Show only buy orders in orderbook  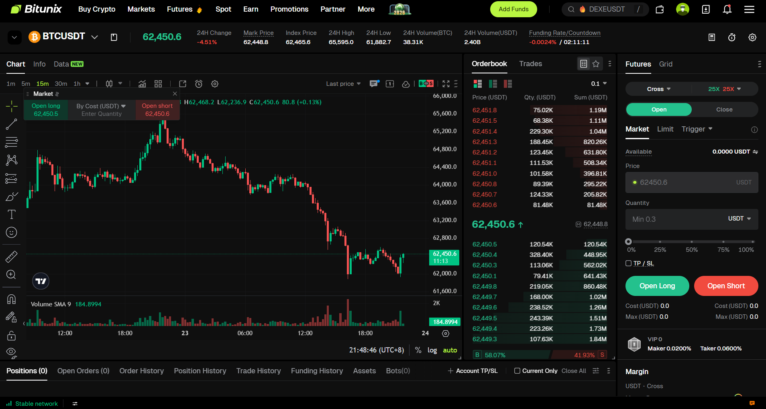pyautogui.click(x=493, y=84)
